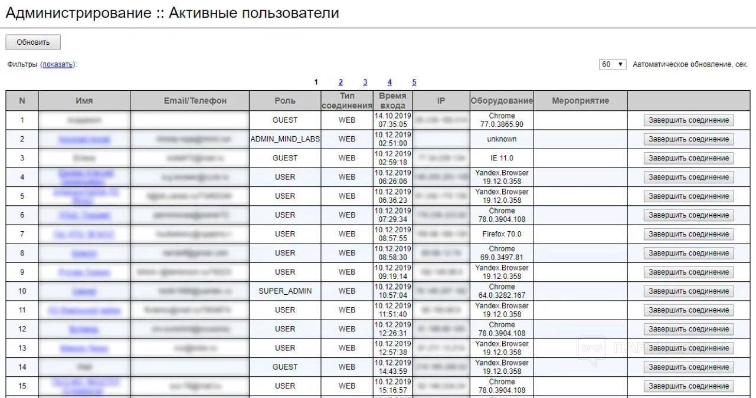The image size is (756, 398).
Task: Click the Администрирование :: Активные пользователи page heading
Action: (x=172, y=13)
